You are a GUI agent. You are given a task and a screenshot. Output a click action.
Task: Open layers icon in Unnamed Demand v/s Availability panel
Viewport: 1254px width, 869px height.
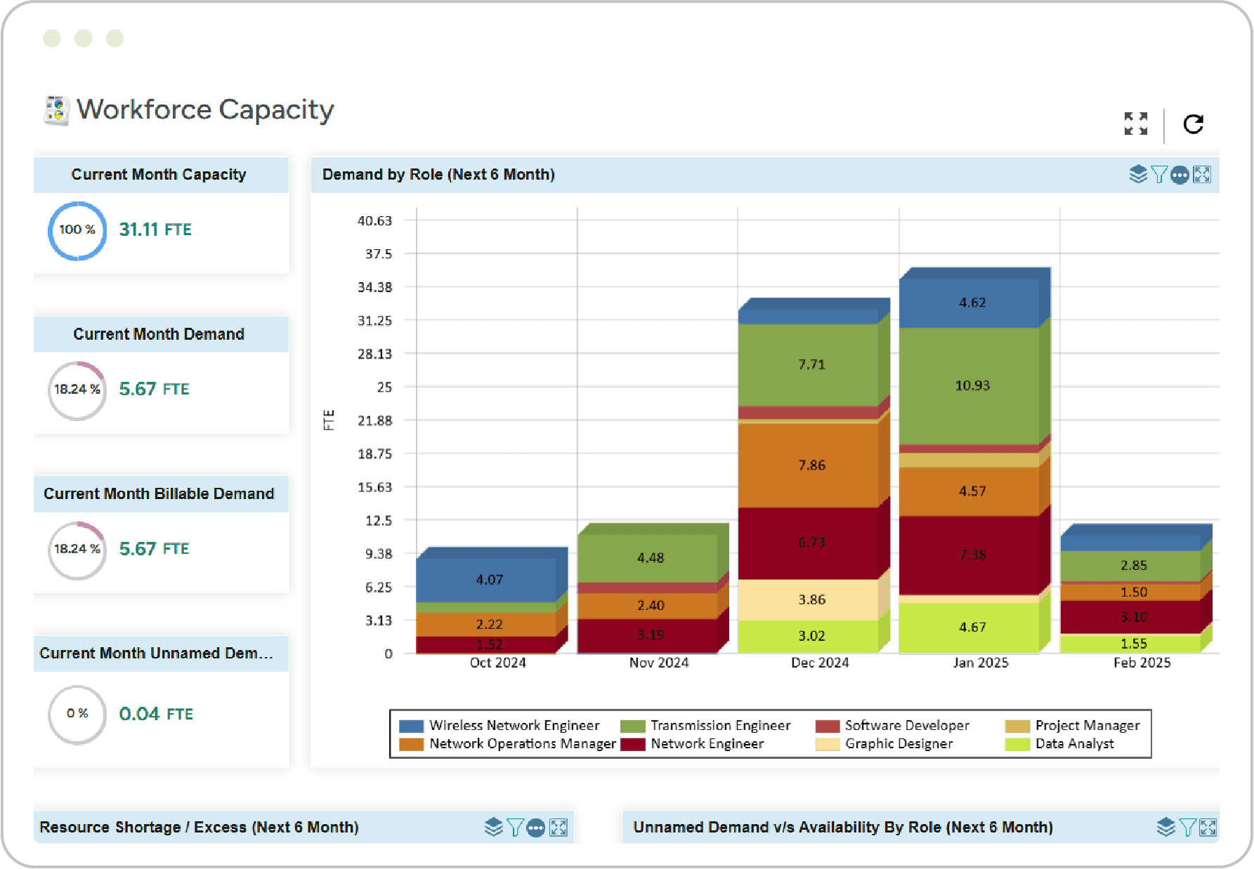(x=1166, y=827)
